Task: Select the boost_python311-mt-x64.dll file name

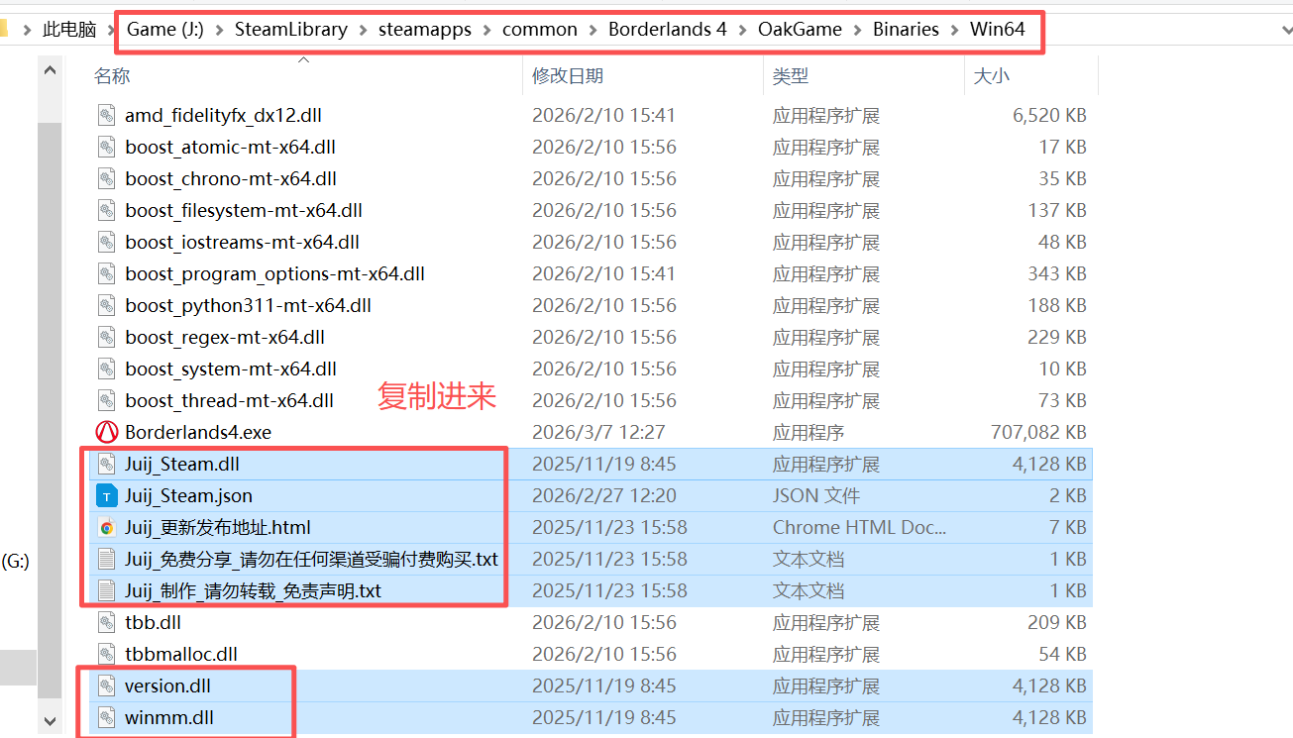Action: (x=248, y=305)
